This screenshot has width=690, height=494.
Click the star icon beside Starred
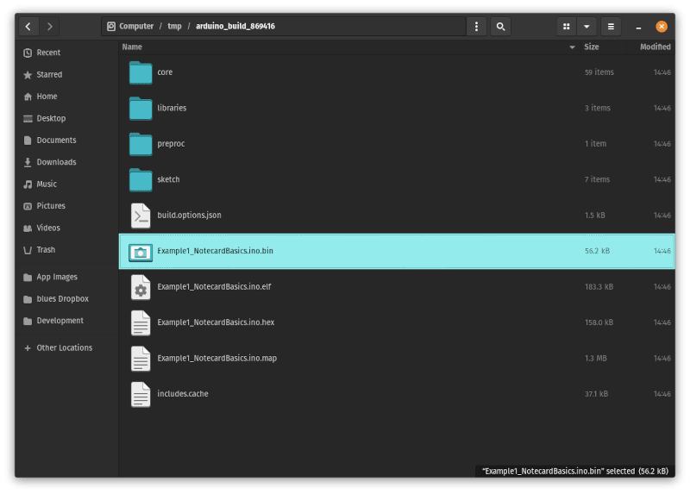click(x=28, y=75)
